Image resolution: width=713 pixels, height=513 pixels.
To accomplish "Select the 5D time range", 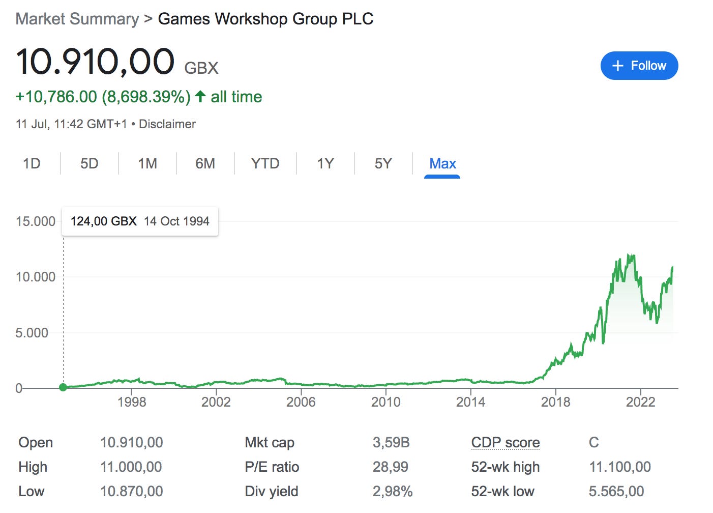I will 90,163.
